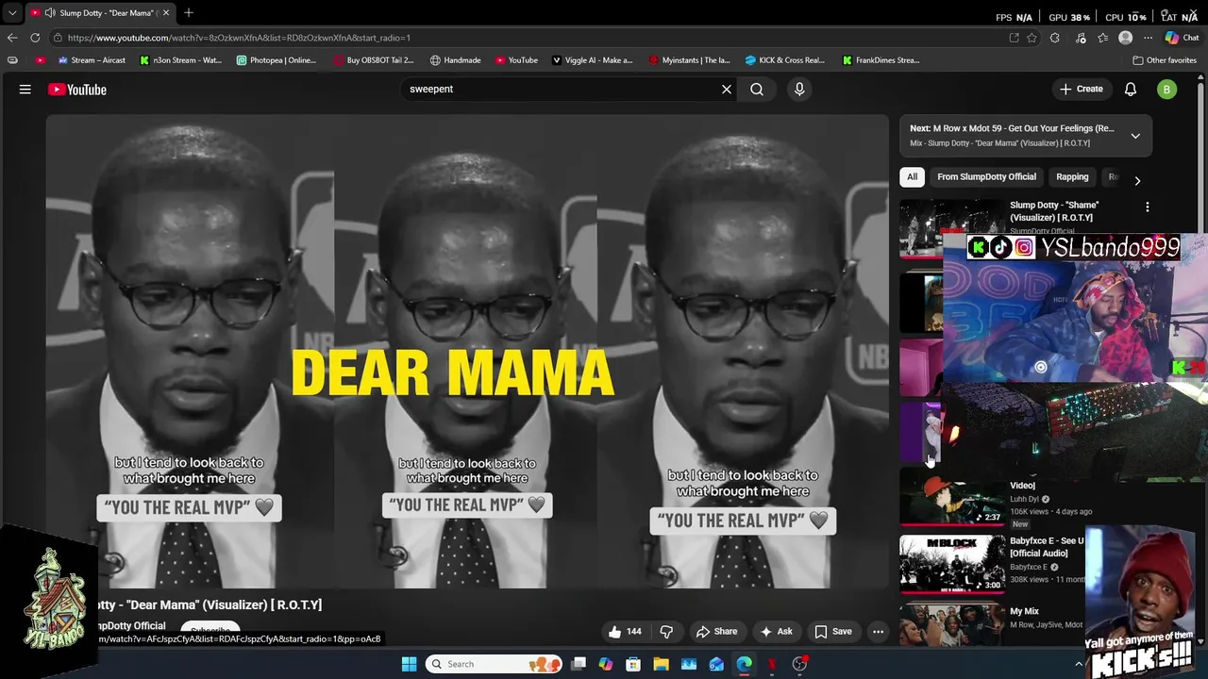Go back in the browser
Screen dimensions: 1208x679
(12, 38)
